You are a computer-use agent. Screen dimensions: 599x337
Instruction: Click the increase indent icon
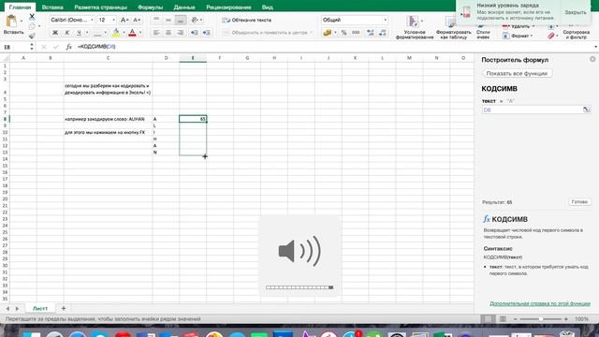(206, 33)
